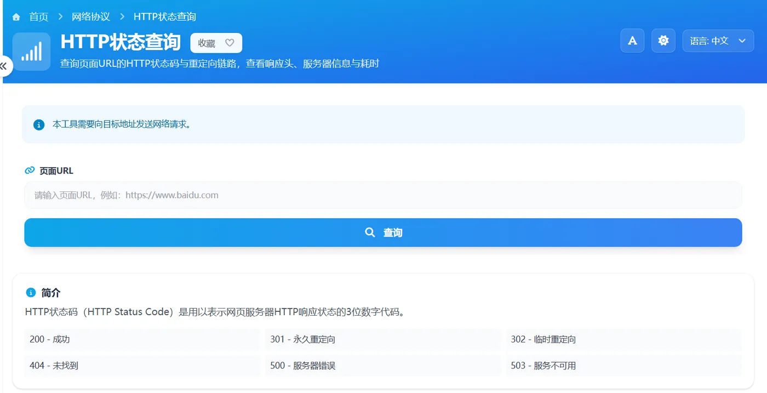767x393 pixels.
Task: Go to 首页 via the breadcrumb
Action: coord(38,16)
